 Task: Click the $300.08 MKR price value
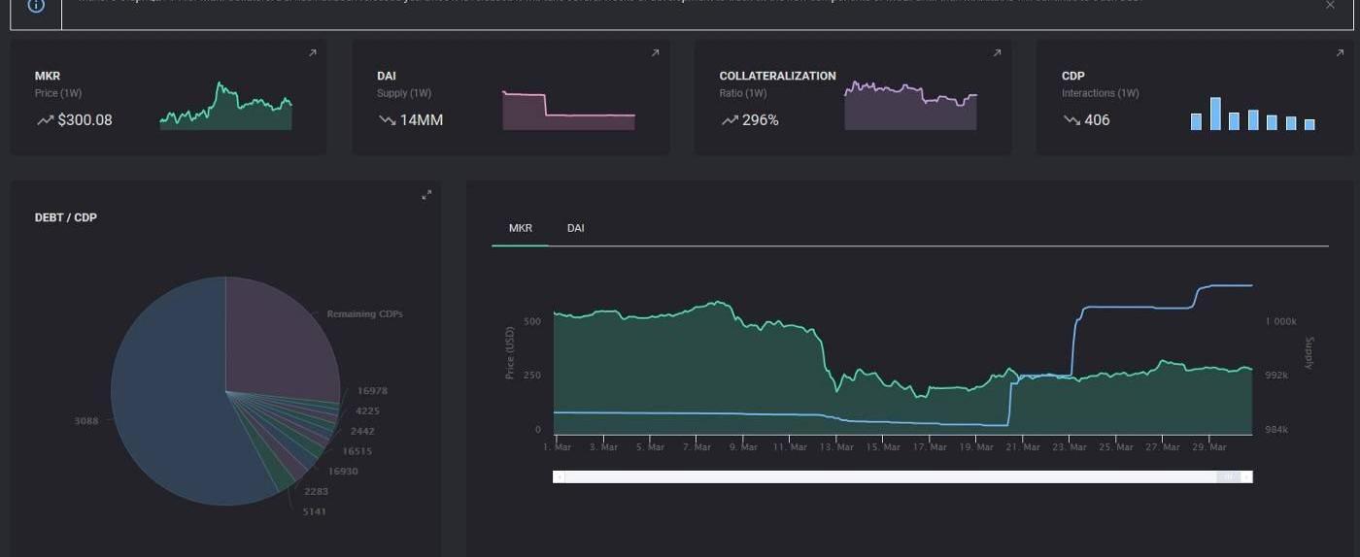coord(85,120)
